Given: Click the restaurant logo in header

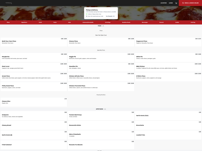Looking at the screenshot, I should point(9,3).
